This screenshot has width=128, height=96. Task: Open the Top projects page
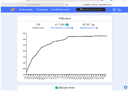click(x=42, y=10)
